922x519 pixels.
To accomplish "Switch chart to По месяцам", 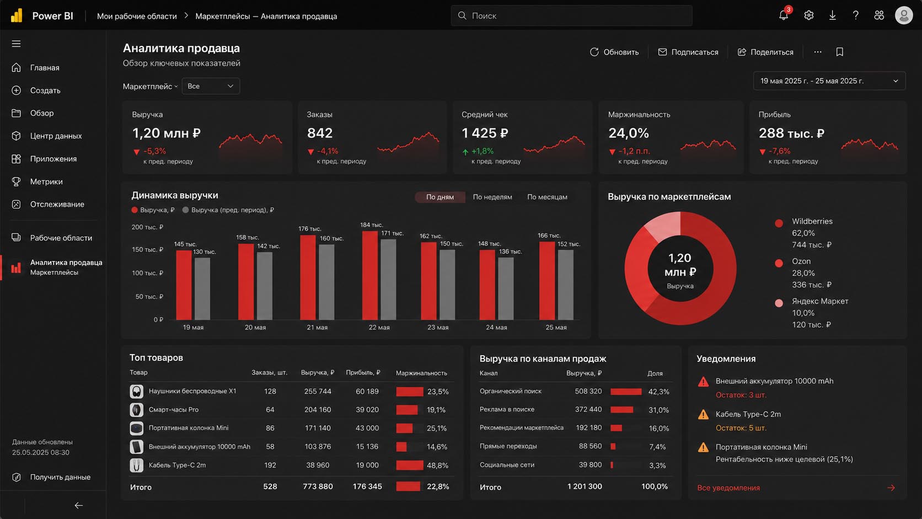I will (547, 197).
